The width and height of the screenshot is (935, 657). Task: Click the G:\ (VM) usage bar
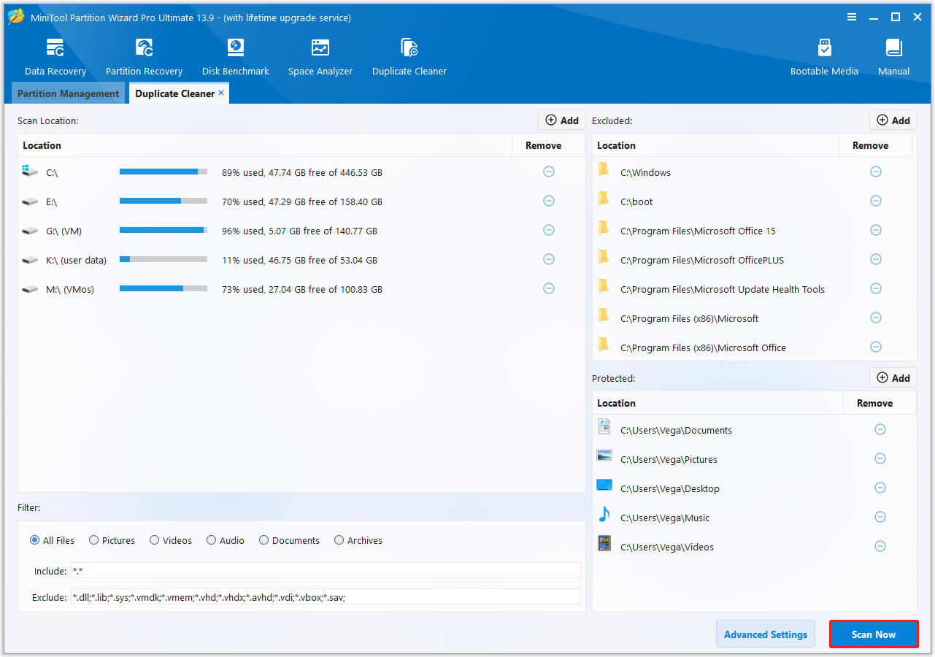pos(163,230)
